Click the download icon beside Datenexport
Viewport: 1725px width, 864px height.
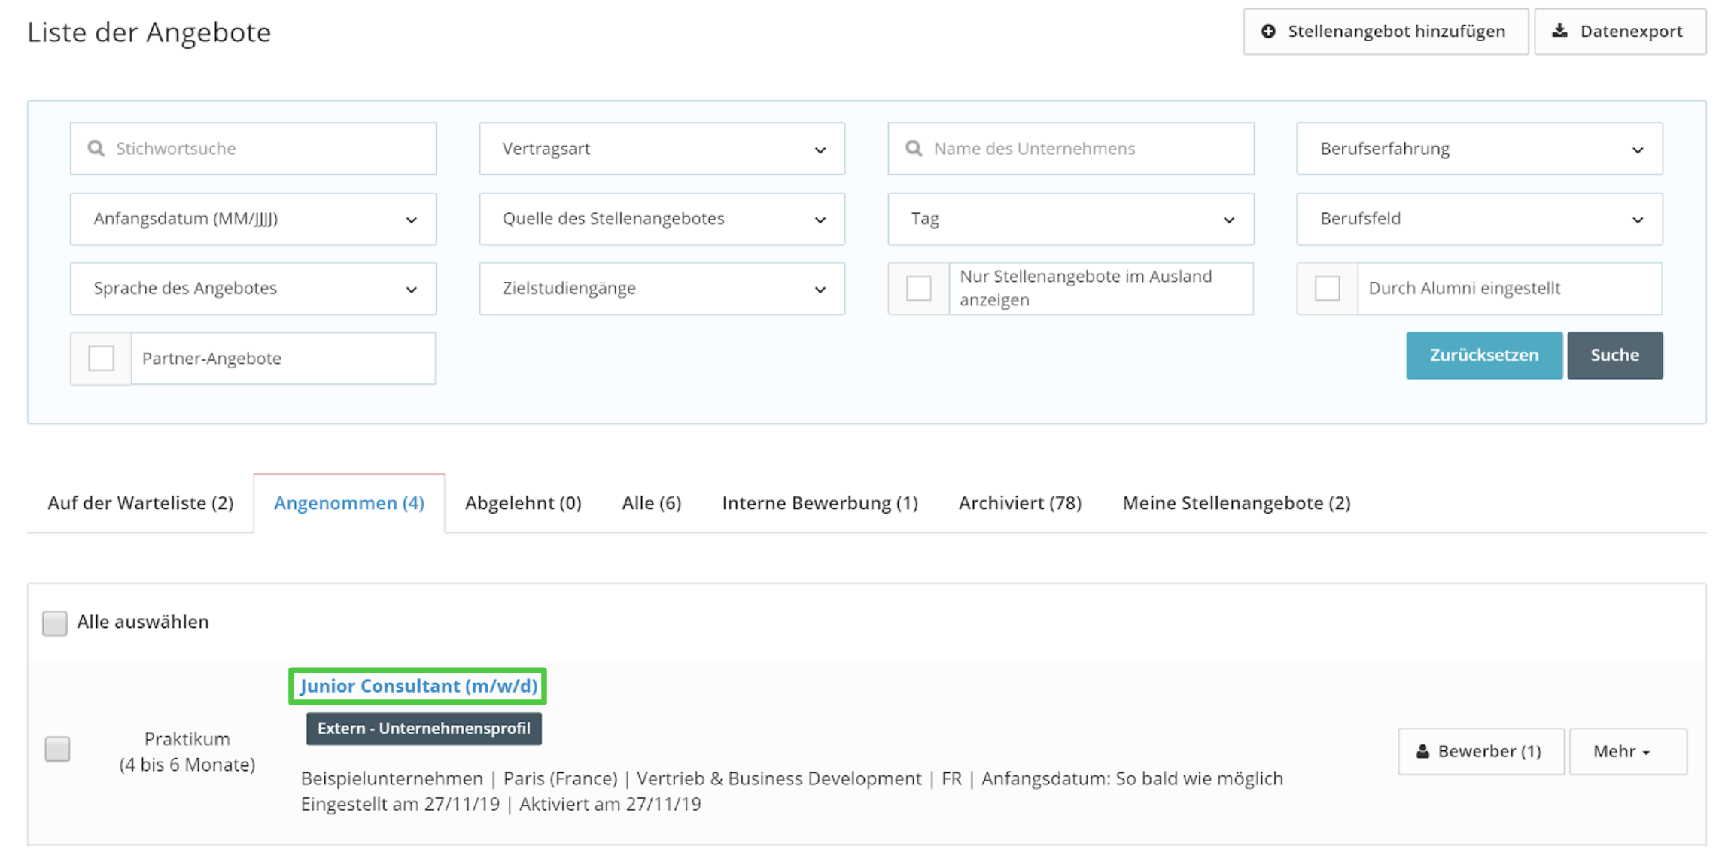(1560, 31)
